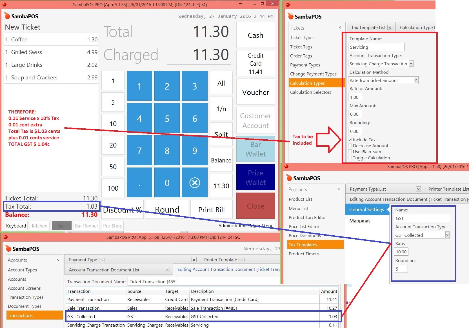Expand the Calculation Method dropdown
The width and height of the screenshot is (469, 328).
pos(416,80)
